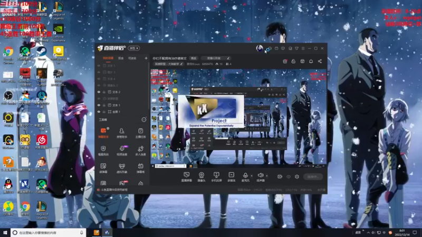Open the mode pill next to app logo

134,48
